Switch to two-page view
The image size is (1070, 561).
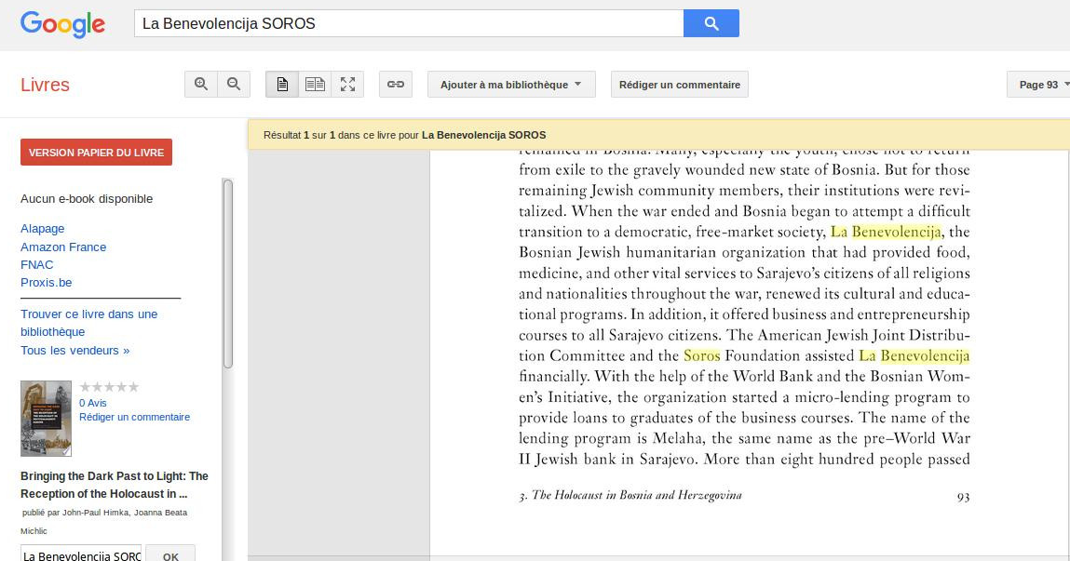(315, 85)
